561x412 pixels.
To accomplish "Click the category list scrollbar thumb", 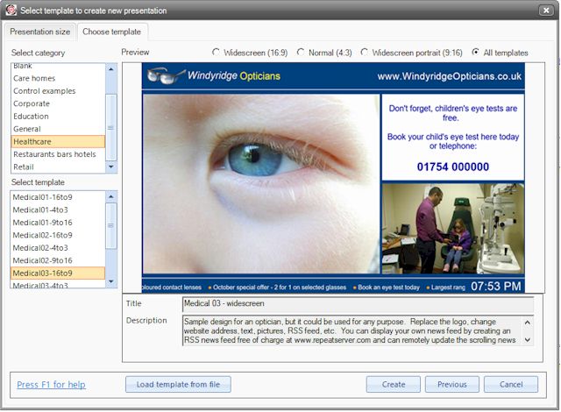I will click(x=111, y=127).
